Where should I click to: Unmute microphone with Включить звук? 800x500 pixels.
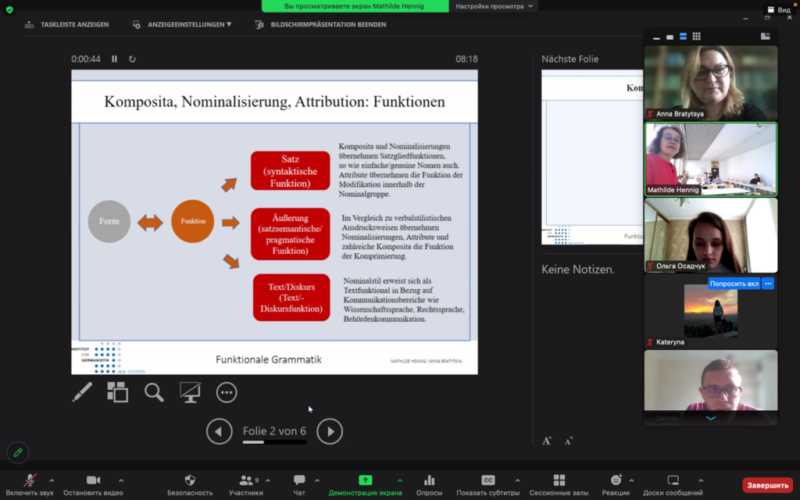30,484
